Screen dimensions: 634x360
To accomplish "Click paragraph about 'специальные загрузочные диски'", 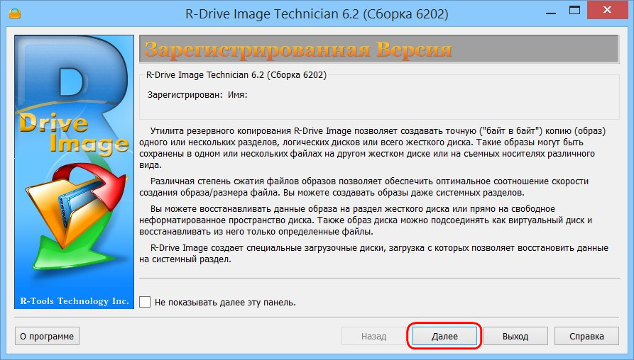I will (x=373, y=254).
